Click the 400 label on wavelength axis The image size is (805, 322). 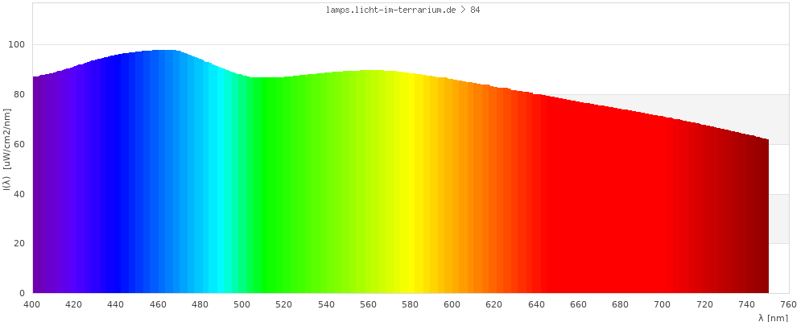point(32,304)
